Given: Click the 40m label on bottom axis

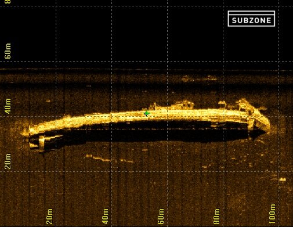Looking at the screenshot, I should pos(105,216).
